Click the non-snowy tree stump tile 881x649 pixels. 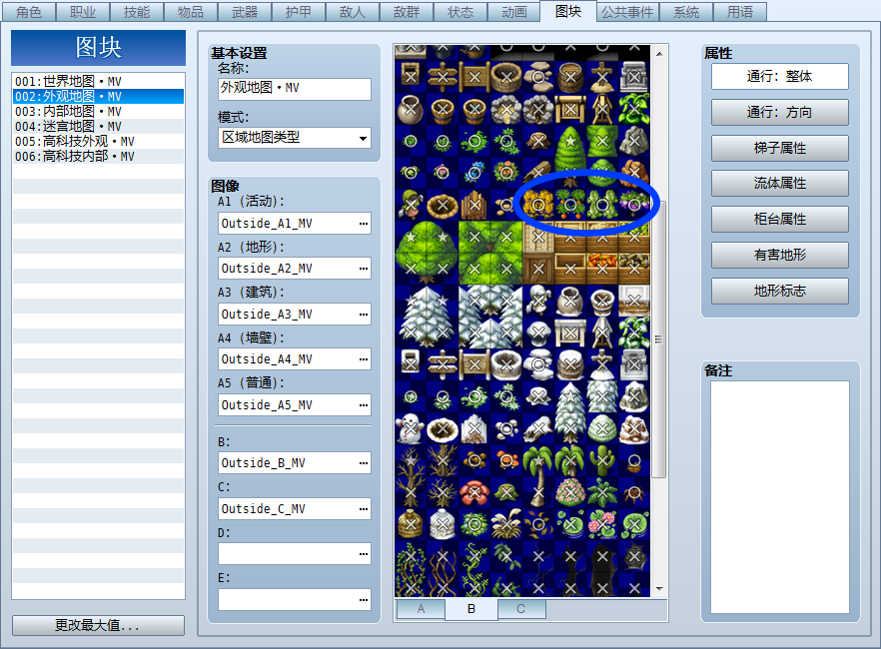538,141
